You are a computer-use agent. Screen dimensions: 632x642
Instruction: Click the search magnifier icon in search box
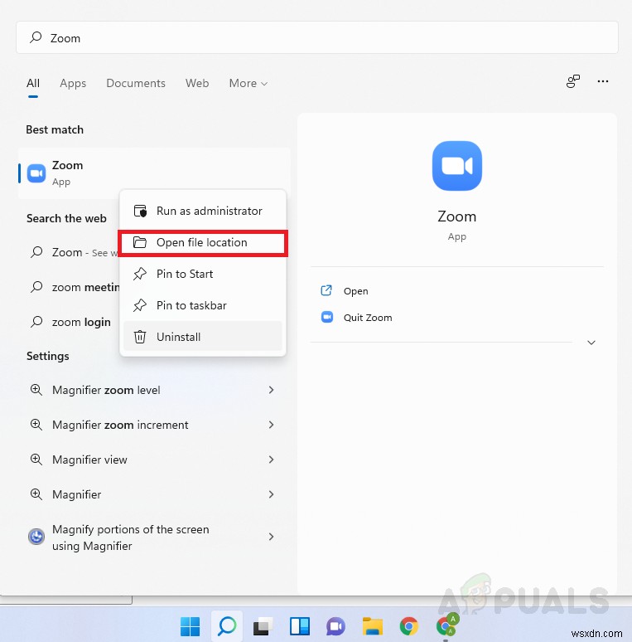[36, 37]
